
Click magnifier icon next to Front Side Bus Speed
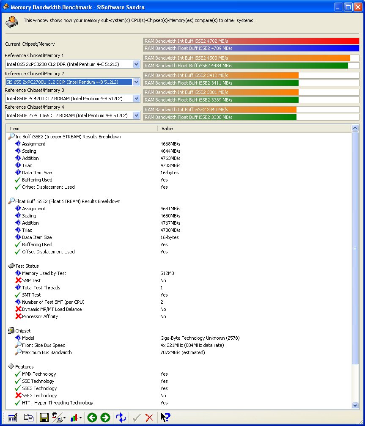[18, 345]
